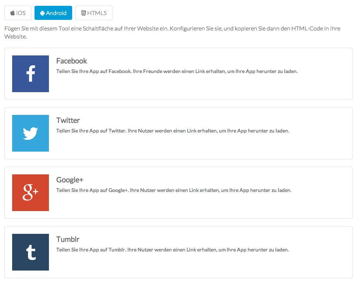
Task: Click the HTML5 shield icon
Action: [x=84, y=13]
